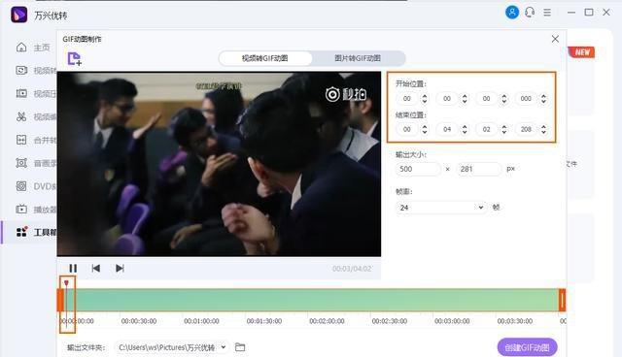Open the hamburger menu in the title bar

547,13
